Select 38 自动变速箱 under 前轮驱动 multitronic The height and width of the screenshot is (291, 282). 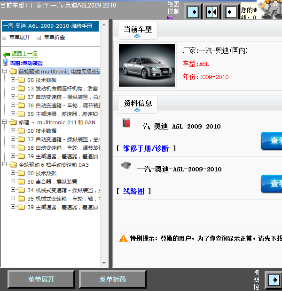point(63,105)
